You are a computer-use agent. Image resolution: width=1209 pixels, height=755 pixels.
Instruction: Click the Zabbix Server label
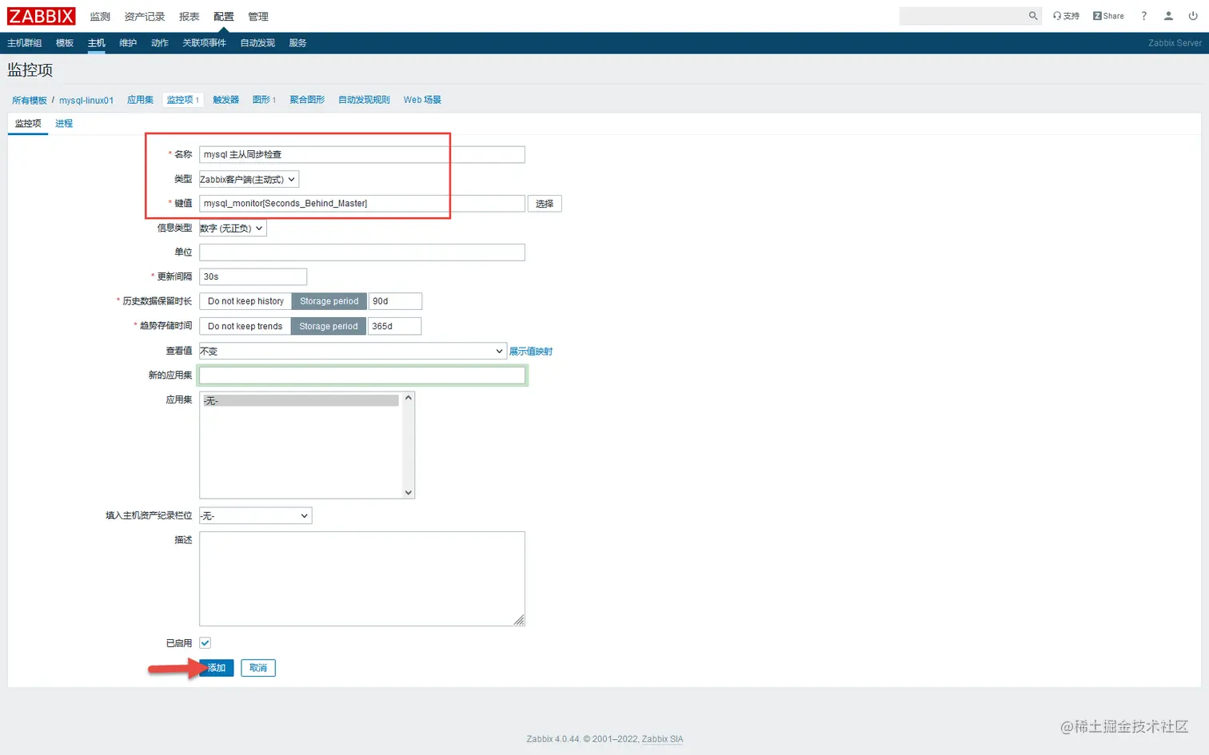tap(1175, 43)
